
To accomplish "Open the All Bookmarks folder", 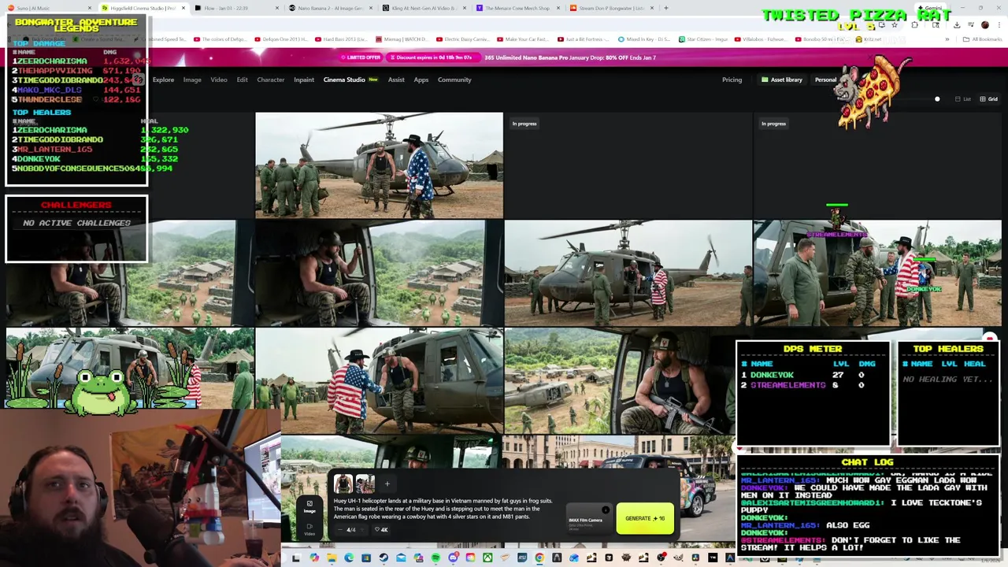I will pos(982,39).
